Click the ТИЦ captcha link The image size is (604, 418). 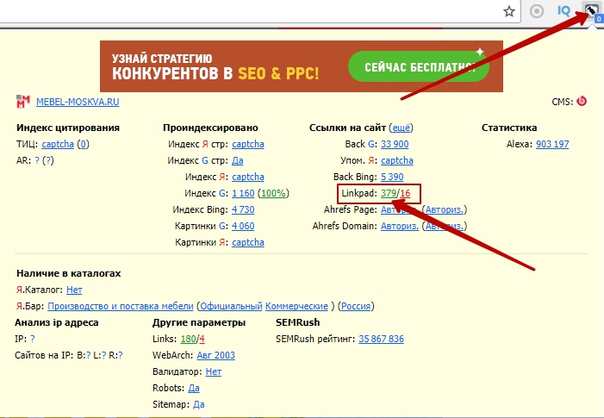click(x=58, y=144)
